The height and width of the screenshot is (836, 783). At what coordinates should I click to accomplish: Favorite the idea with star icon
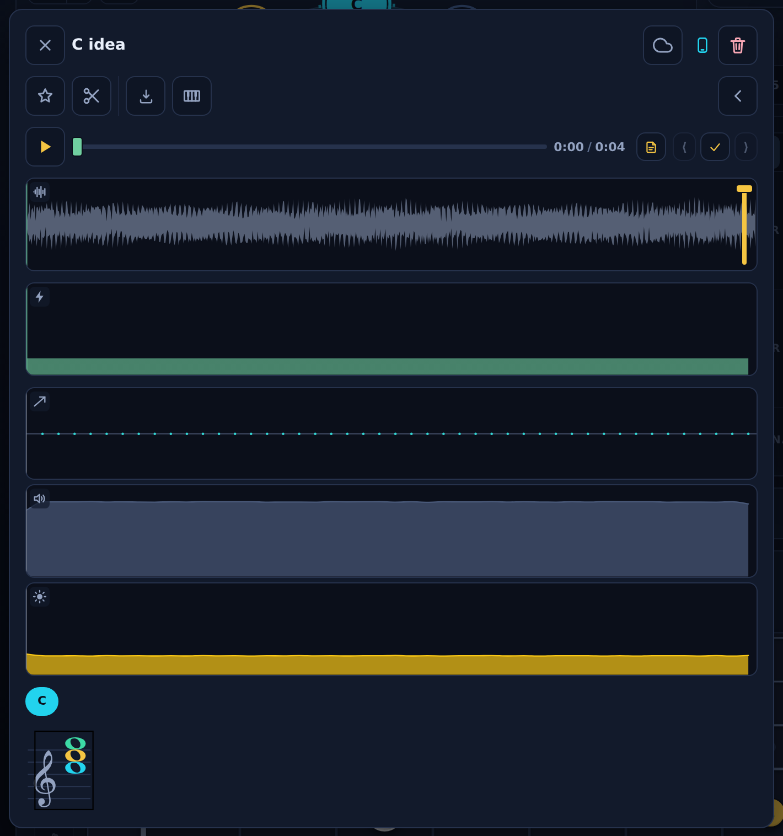45,96
